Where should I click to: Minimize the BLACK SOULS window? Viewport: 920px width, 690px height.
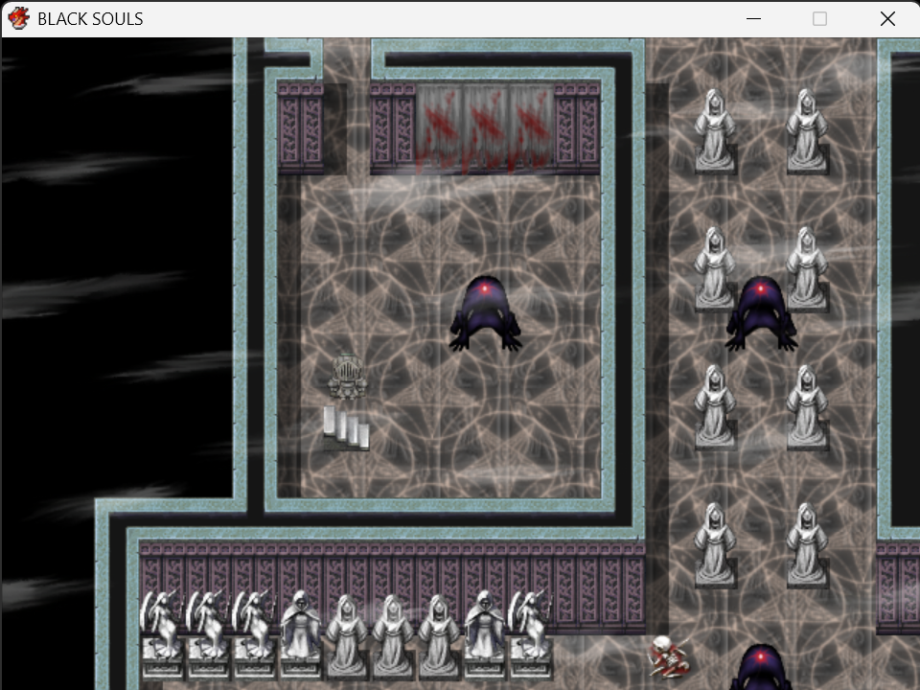coord(753,19)
